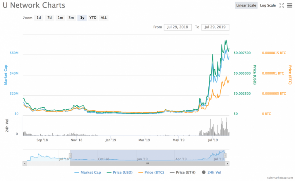
Task: Click the navigator horizontal scrollbar thumb
Action: 147,164
